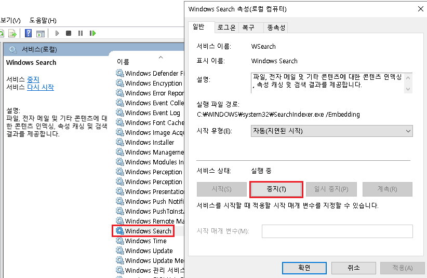Select Windows Presentatio service row
427x278 pixels.
pyautogui.click(x=150, y=191)
